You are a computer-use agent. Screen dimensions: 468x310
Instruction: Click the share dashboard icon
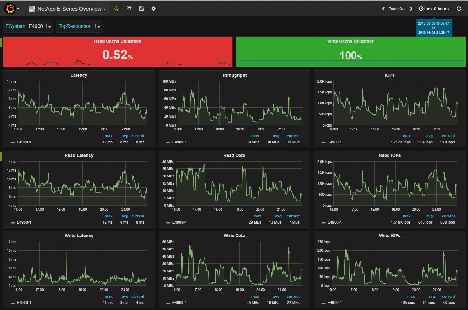pyautogui.click(x=129, y=9)
